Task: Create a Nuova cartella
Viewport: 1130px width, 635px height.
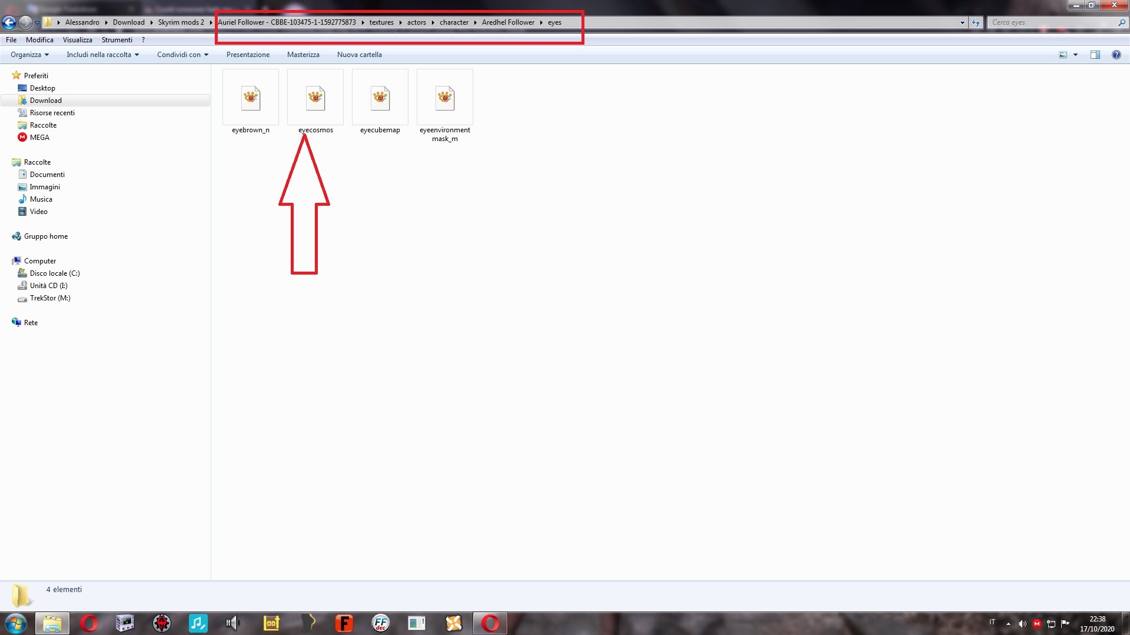Action: (359, 55)
